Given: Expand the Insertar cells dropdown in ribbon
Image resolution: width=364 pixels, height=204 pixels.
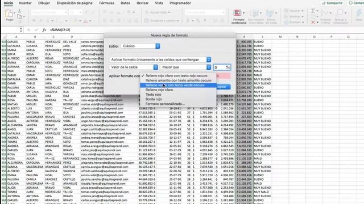Looking at the screenshot, I should pos(303,11).
